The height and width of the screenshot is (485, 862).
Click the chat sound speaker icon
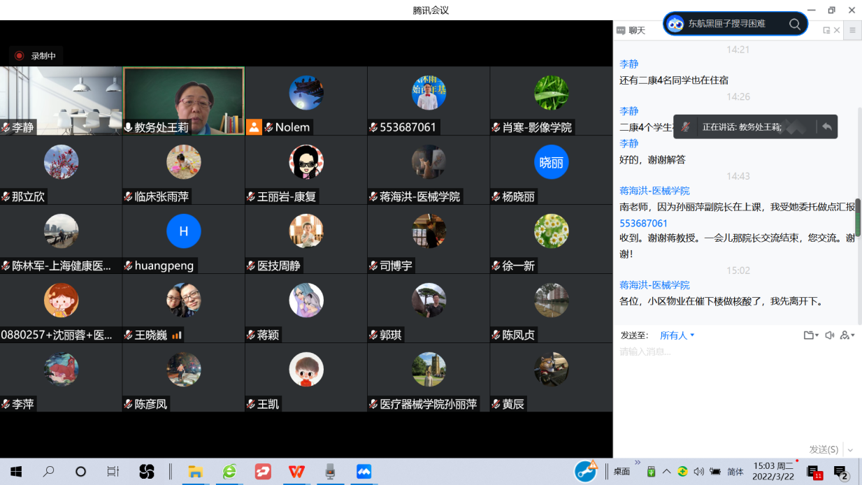click(829, 335)
